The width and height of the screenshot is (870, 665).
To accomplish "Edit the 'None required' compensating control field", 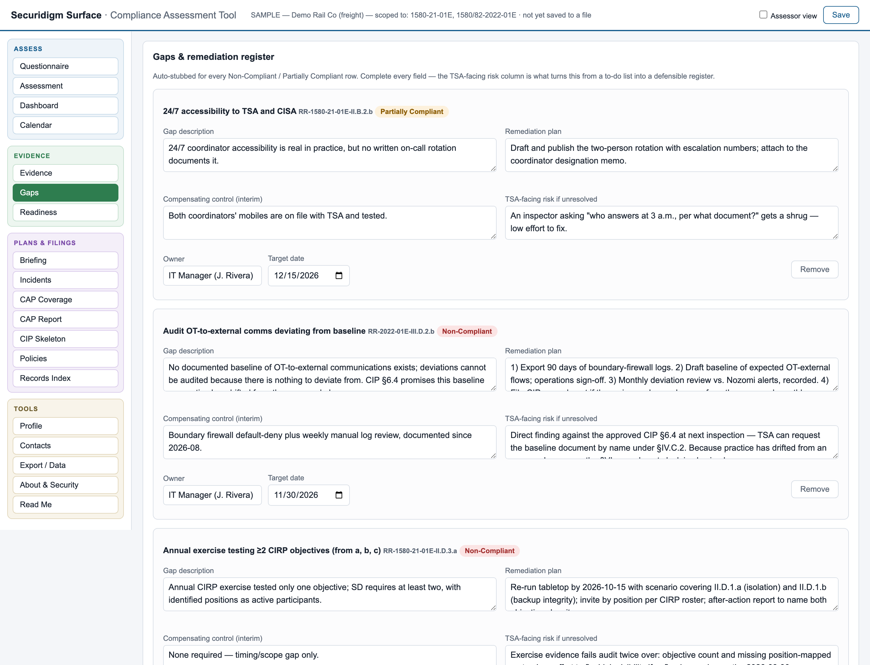I will click(330, 655).
